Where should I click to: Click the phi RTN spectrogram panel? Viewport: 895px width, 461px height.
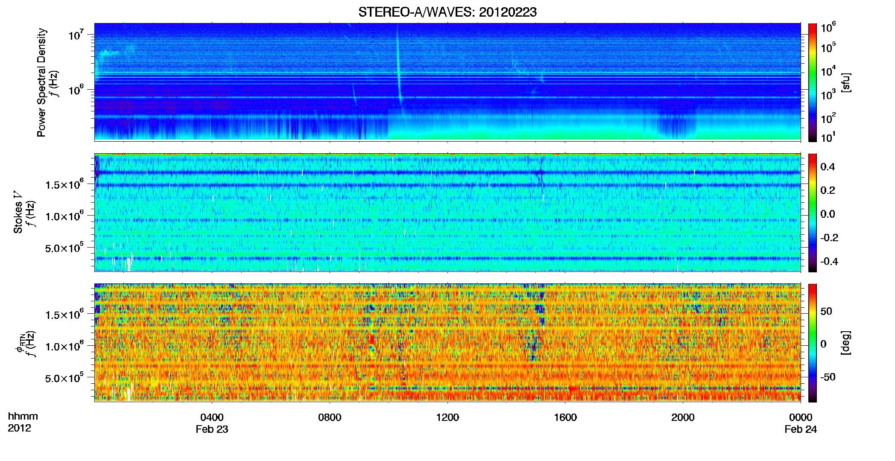pyautogui.click(x=447, y=342)
